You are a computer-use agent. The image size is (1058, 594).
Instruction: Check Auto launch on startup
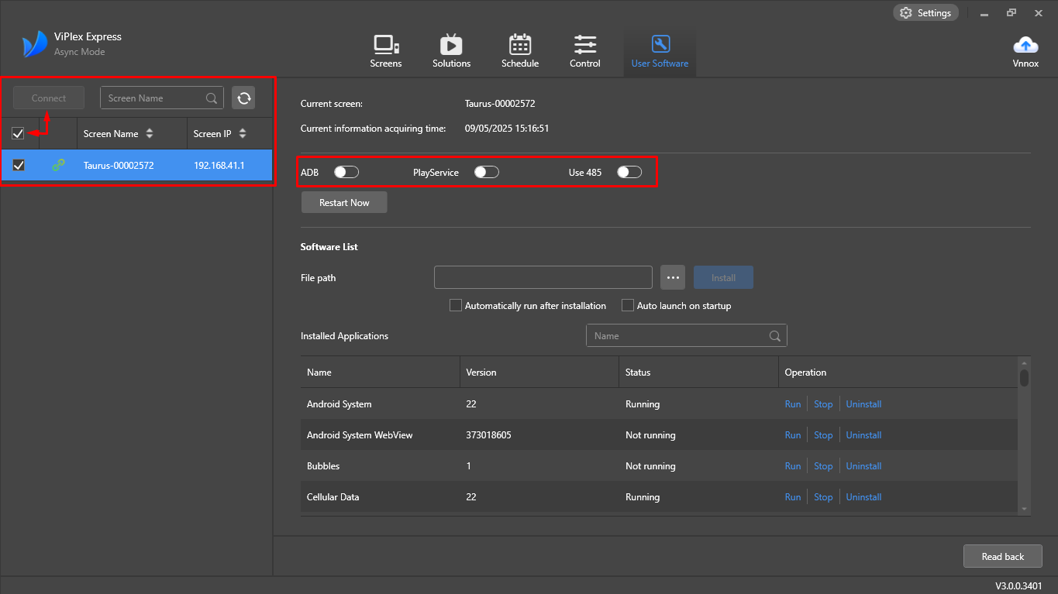[628, 305]
